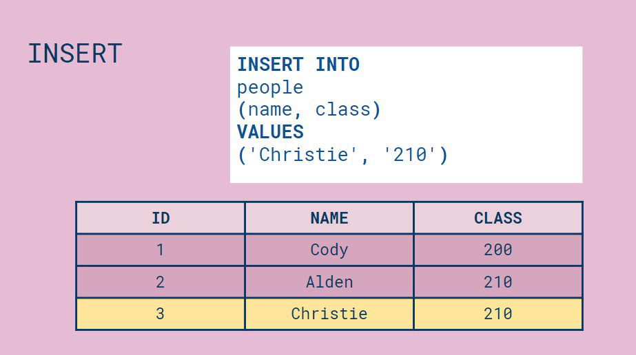Click the 'Christie' string in code
Viewport: 636px width, 355px height.
point(303,155)
